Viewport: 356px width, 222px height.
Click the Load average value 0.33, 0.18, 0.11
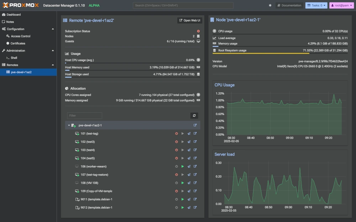click(x=337, y=38)
